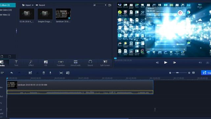Zoom in the timeline with plus icon
Image resolution: width=211 pixels, height=119 pixels.
[x=189, y=73]
